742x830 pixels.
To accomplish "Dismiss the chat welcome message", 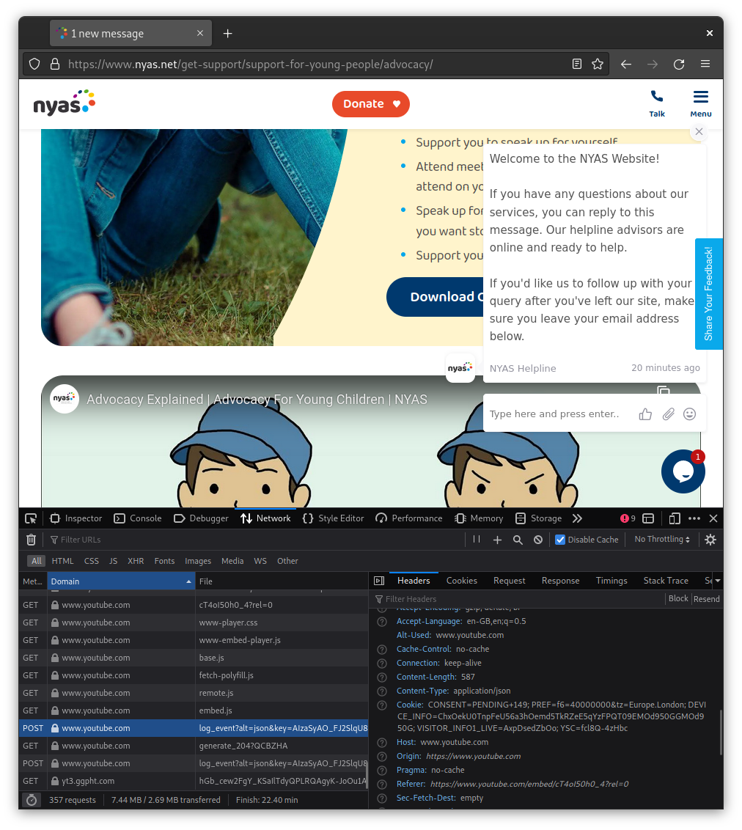I will (699, 131).
